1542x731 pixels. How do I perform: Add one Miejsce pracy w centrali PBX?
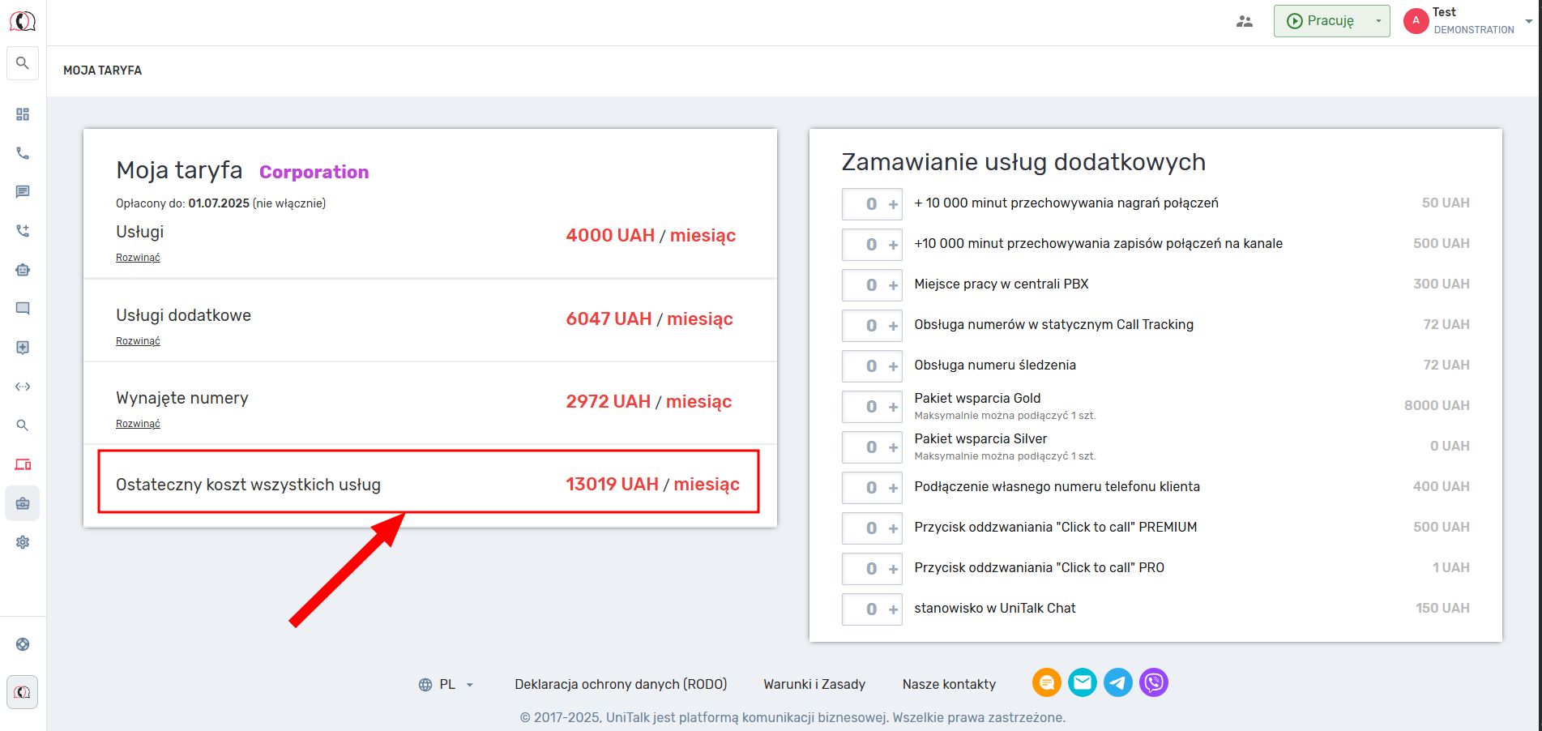893,285
